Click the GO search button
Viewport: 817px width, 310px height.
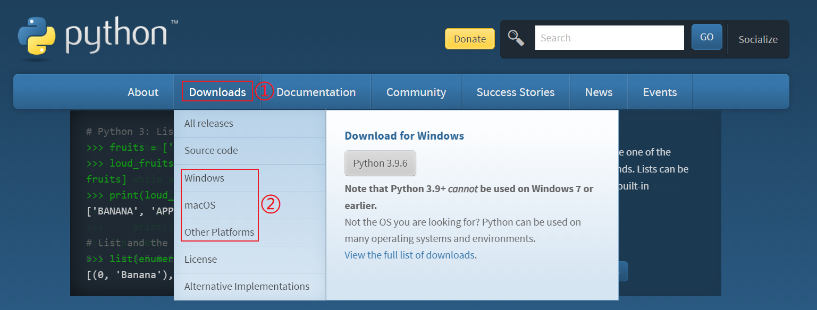(x=706, y=37)
